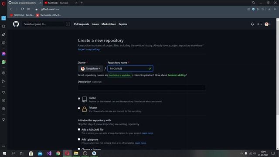This screenshot has width=279, height=157.
Task: Click the github.com/new address bar
Action: click(x=50, y=9)
